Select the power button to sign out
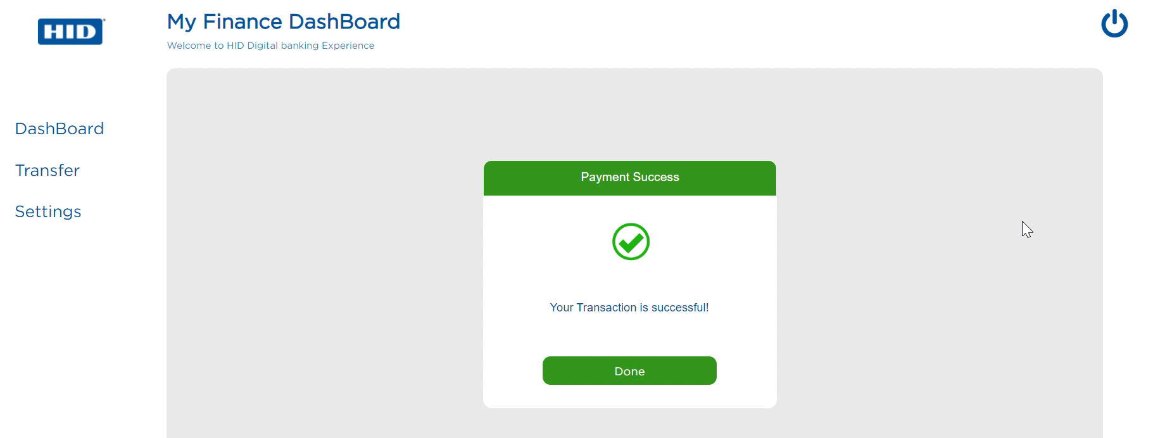 tap(1114, 23)
